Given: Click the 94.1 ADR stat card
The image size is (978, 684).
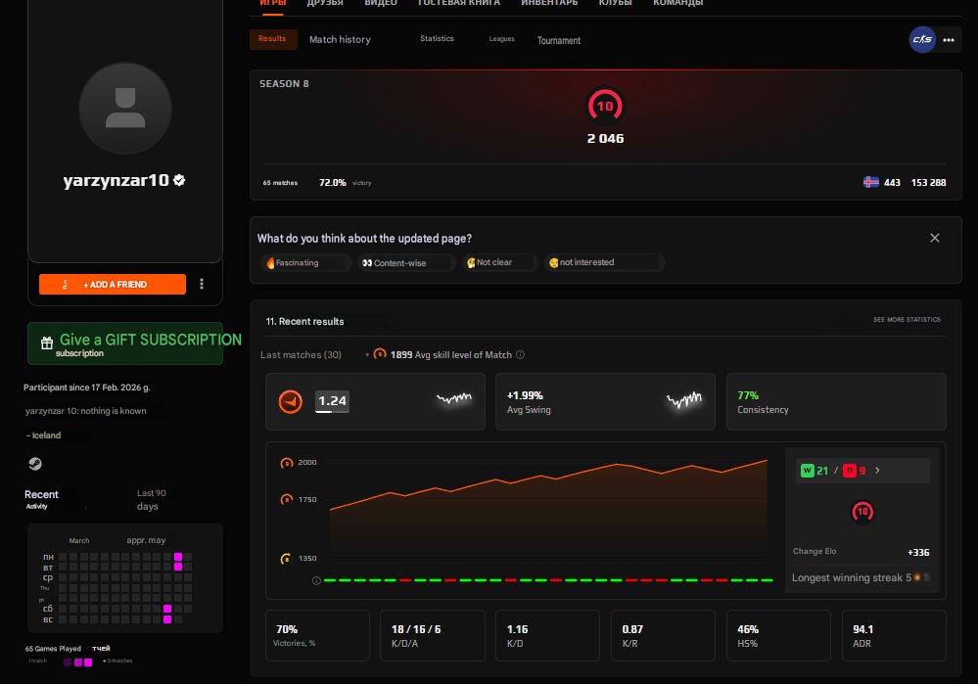Looking at the screenshot, I should (894, 635).
